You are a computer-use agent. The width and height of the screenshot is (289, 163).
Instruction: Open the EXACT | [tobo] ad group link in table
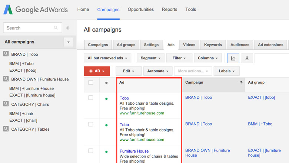pos(261,98)
